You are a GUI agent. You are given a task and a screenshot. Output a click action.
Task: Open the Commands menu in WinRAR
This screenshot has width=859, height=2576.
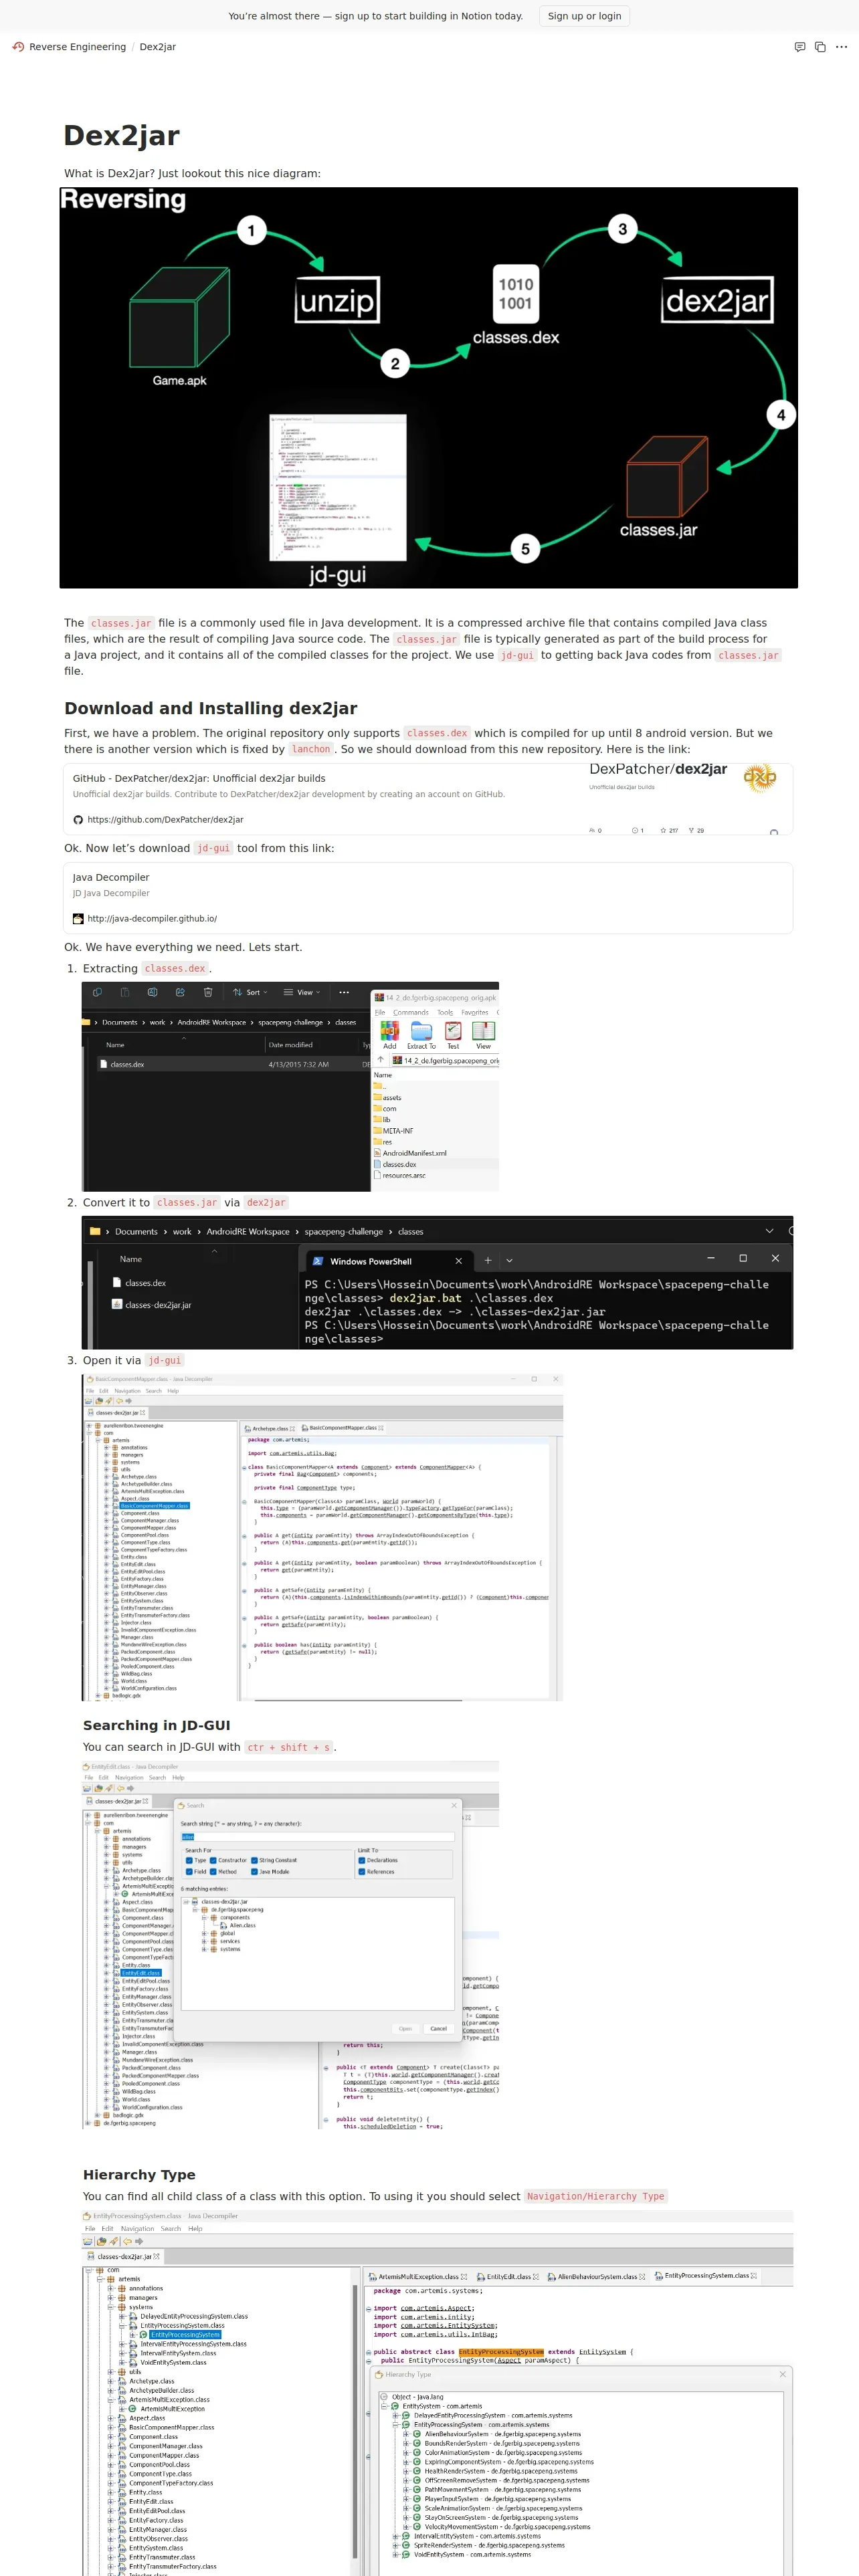click(411, 1012)
